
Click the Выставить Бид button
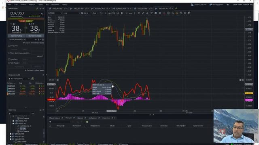pos(17,36)
